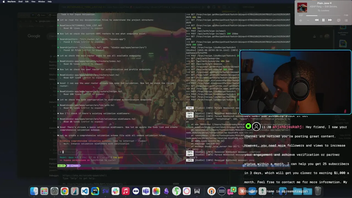
Task: Open the pink ring icon in dock
Action: [x=187, y=191]
